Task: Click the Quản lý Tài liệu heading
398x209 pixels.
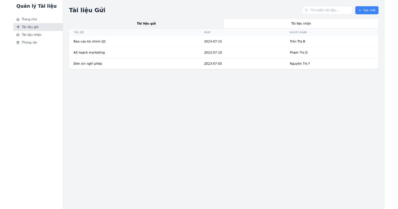Action: point(36,6)
